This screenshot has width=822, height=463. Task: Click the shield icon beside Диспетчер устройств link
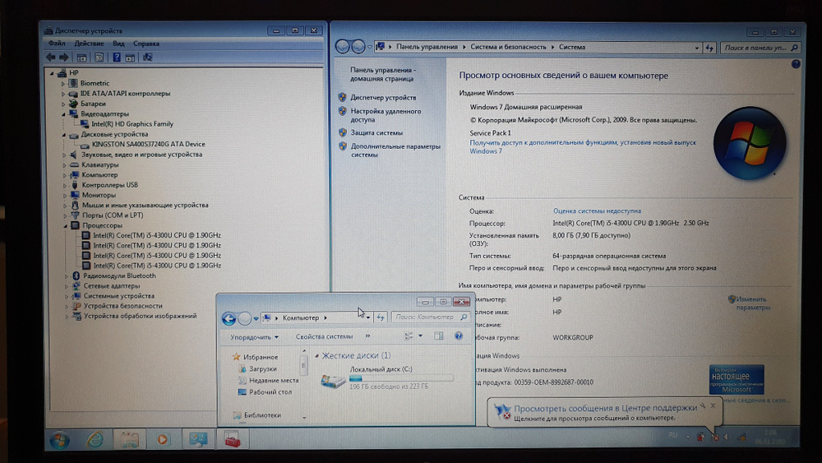coord(342,98)
